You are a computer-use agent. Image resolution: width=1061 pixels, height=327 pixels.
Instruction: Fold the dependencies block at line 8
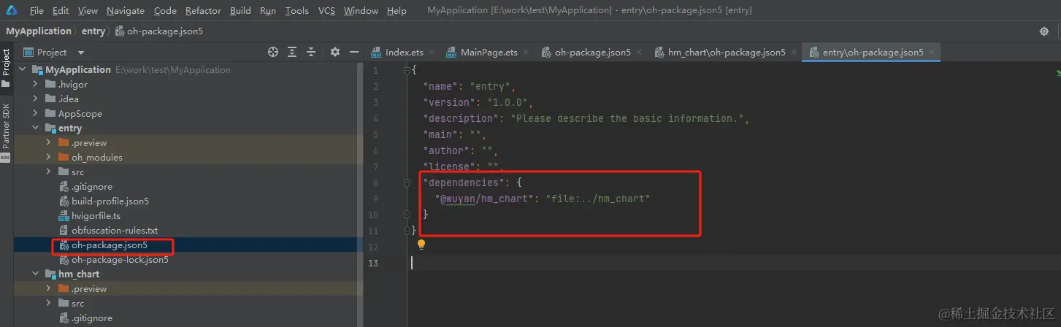tap(407, 182)
